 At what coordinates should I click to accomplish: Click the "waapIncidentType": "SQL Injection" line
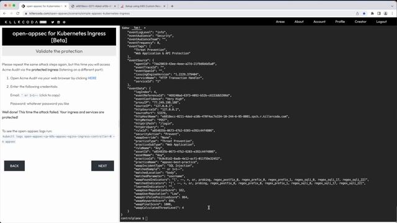pos(163,165)
